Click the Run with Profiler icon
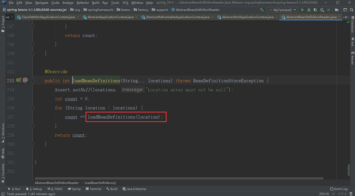 [x=322, y=10]
